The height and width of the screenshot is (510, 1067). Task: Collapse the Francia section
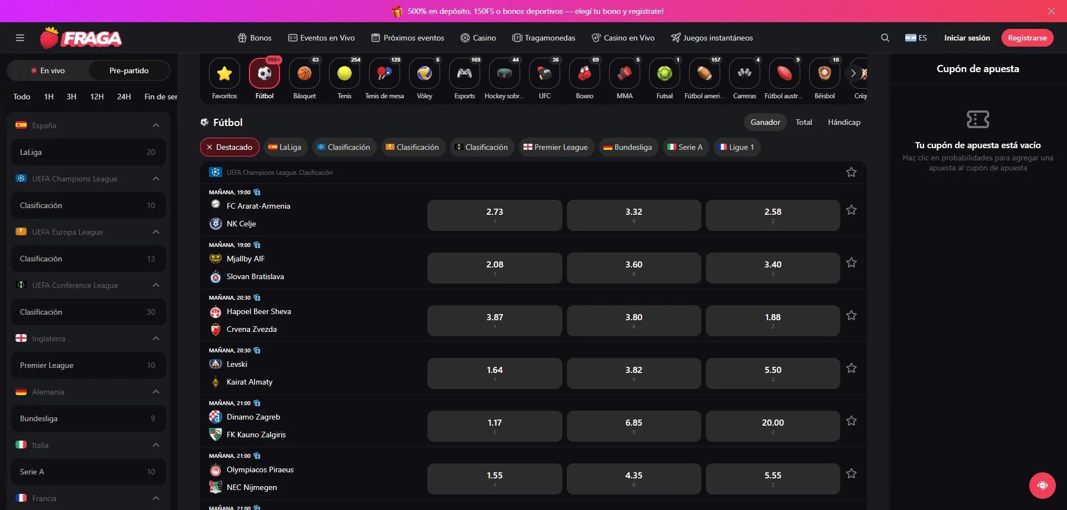click(156, 498)
